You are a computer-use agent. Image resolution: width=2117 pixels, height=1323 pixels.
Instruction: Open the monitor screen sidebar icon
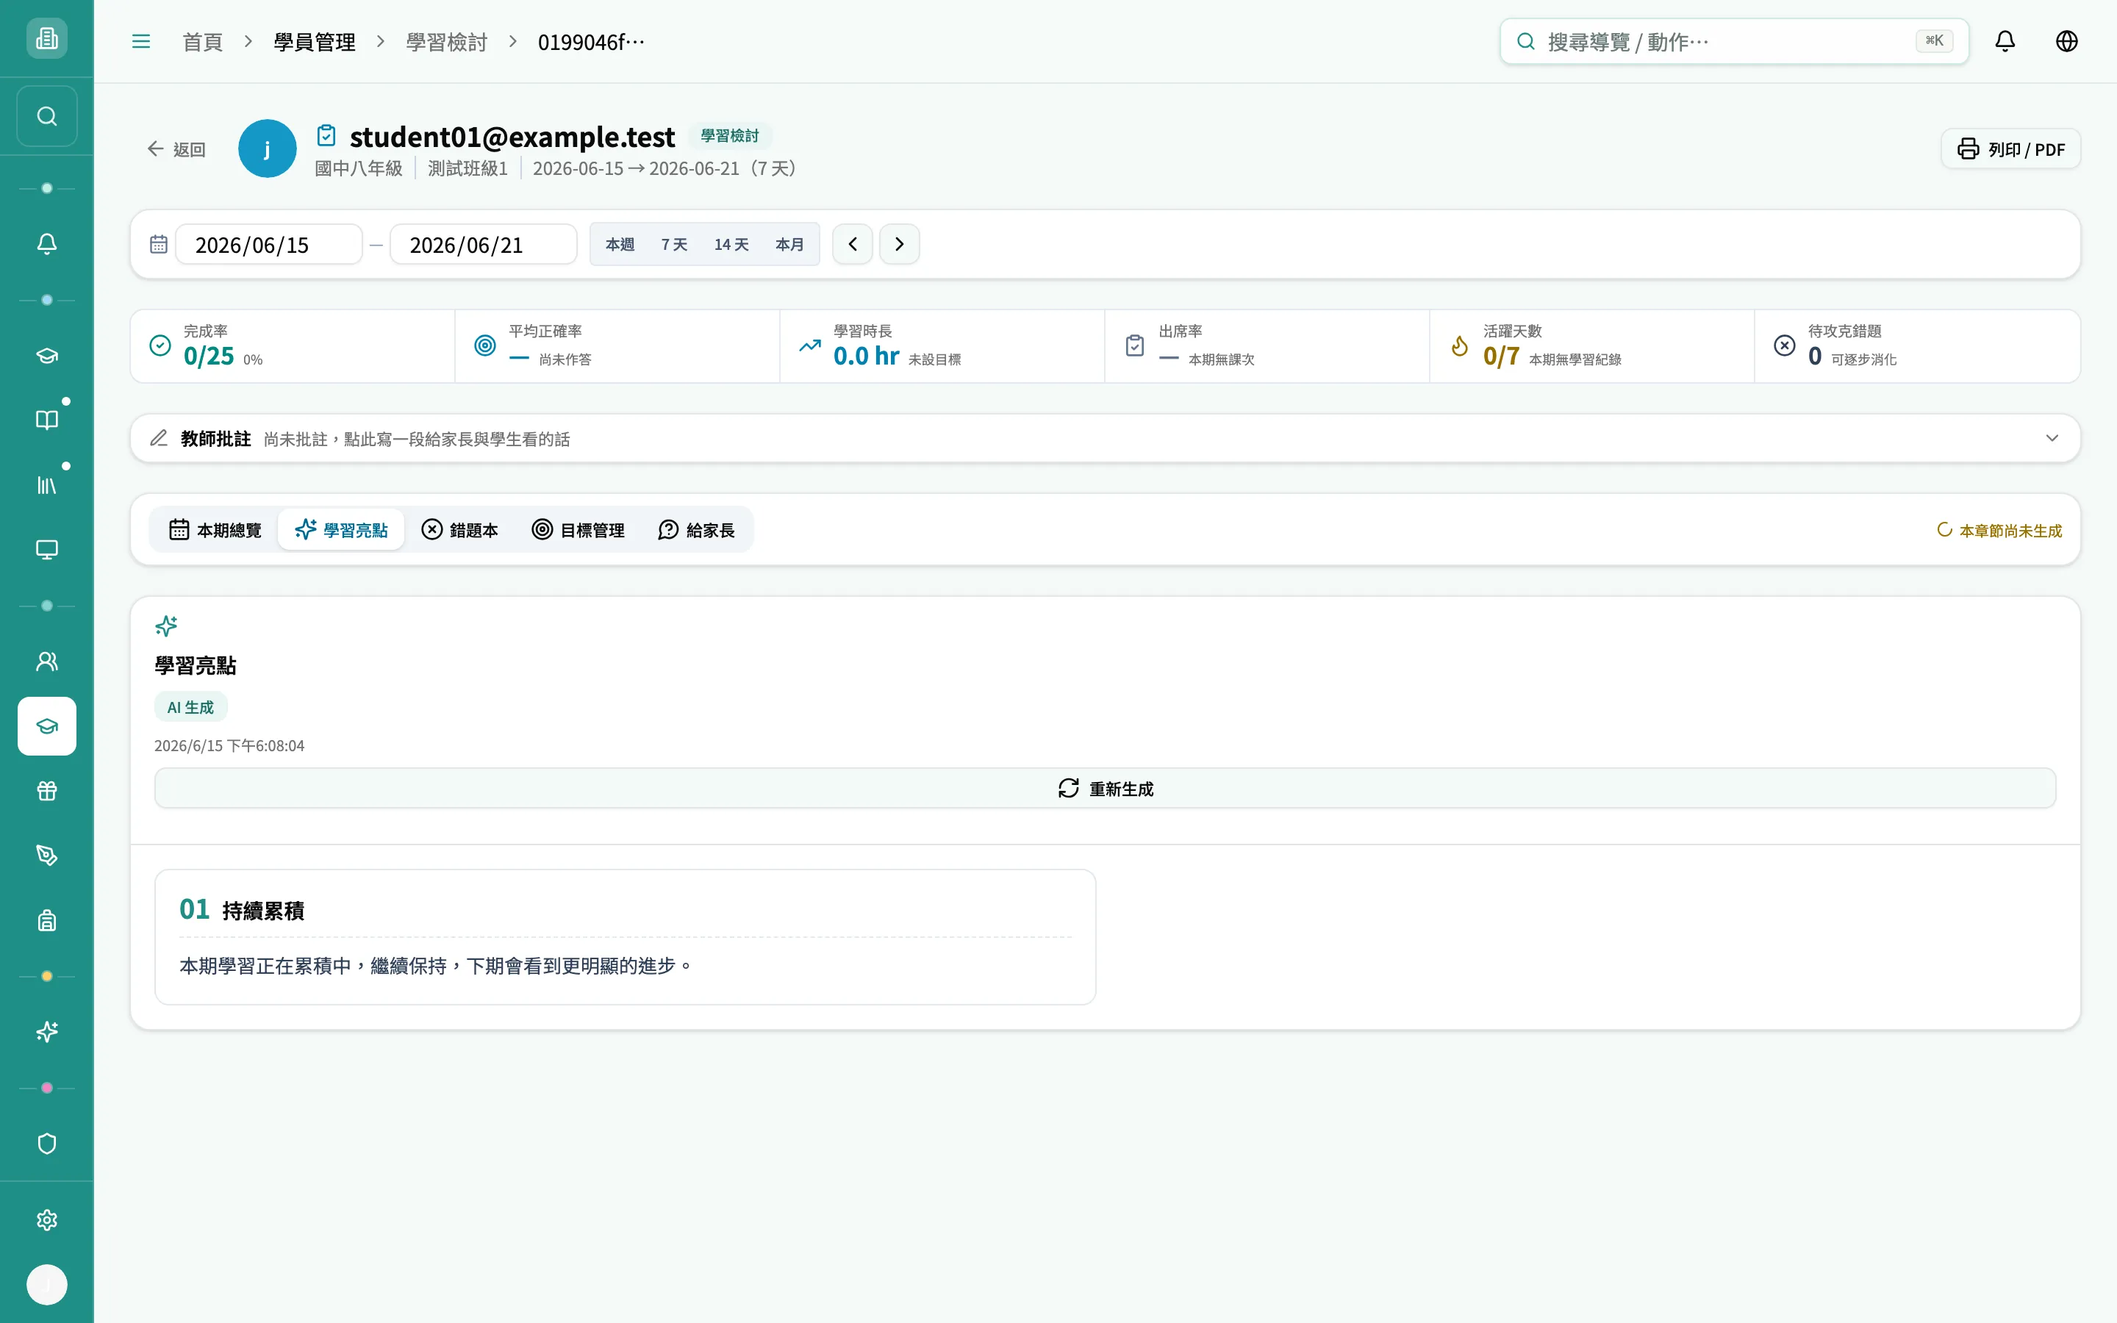[46, 550]
